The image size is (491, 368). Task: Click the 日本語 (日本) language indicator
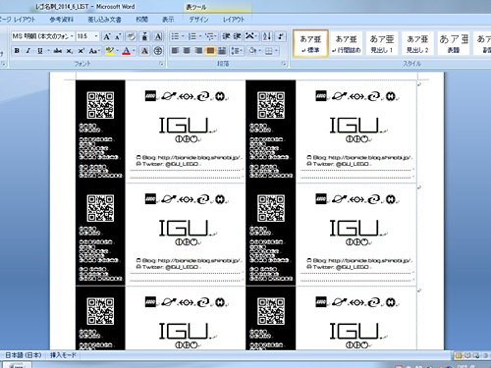(24, 355)
